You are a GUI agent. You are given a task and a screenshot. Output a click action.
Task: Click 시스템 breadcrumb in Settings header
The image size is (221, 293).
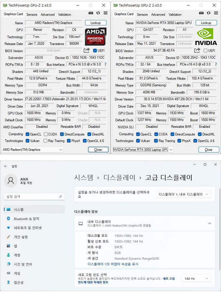point(84,177)
